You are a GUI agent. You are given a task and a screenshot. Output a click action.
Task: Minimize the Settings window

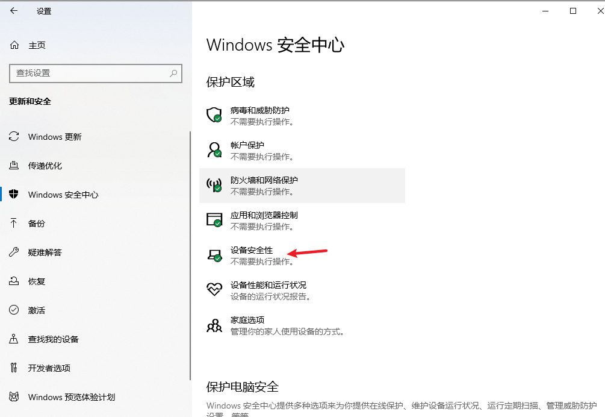(545, 11)
